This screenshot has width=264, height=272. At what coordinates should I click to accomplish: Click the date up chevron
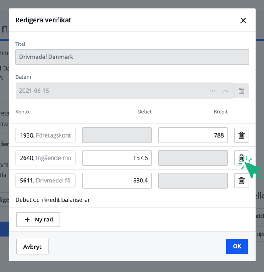pos(225,91)
